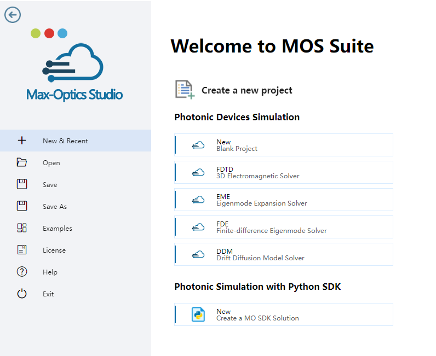Start an FDTD 3D Electromagnetic Solver project

[284, 172]
